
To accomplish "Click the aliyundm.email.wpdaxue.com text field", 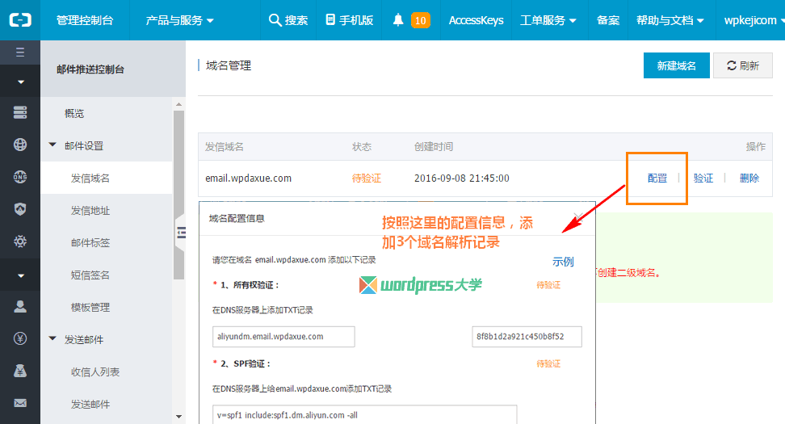I will click(283, 337).
